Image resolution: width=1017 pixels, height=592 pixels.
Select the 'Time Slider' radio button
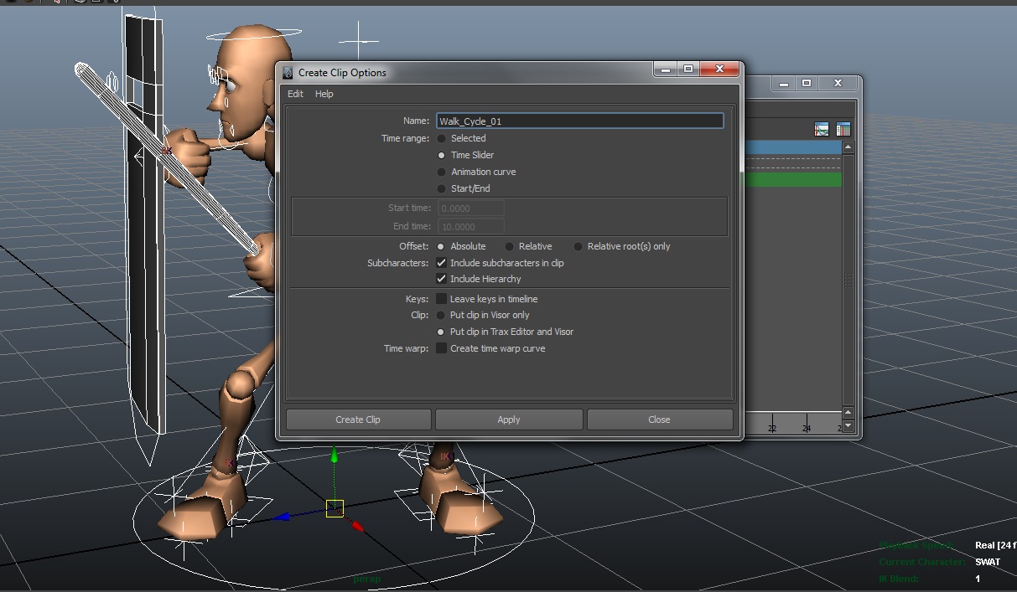(441, 155)
